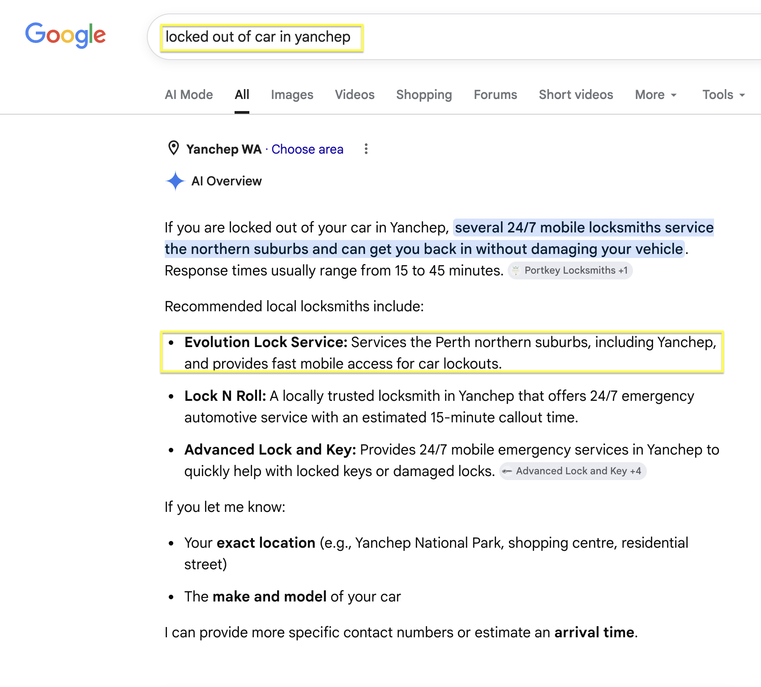Viewport: 761px width, 687px height.
Task: Click the highlighted 24/7 mobile locksmiths text
Action: click(x=439, y=238)
